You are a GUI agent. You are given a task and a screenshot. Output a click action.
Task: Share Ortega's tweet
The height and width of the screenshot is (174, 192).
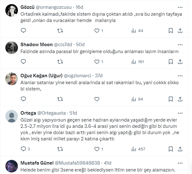tap(180, 149)
